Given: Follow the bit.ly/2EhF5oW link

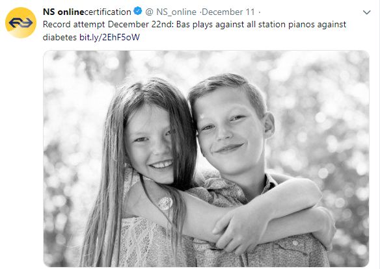Looking at the screenshot, I should click(x=109, y=37).
